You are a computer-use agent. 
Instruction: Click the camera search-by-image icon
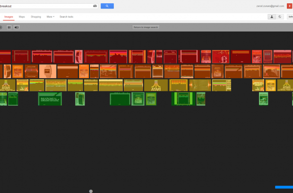point(95,6)
